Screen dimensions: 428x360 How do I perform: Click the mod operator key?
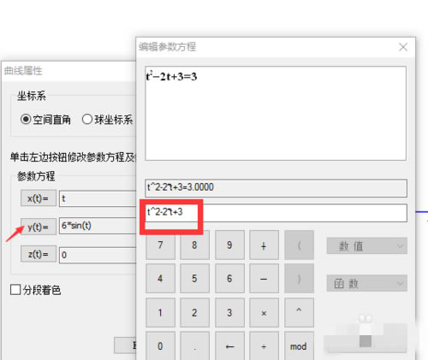(299, 345)
